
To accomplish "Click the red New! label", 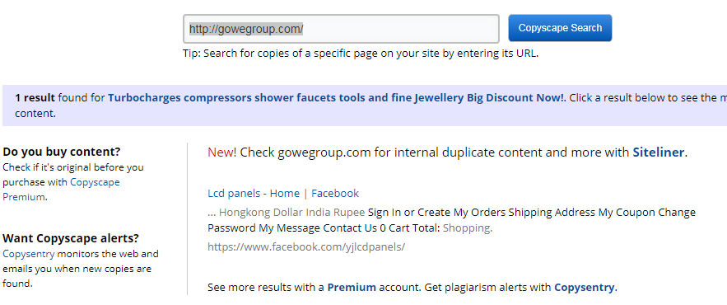I will click(222, 152).
